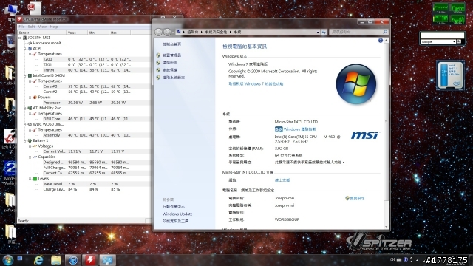Click the MSI manufacturer logo

[364, 135]
